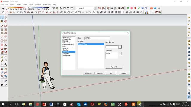Choose the Eraser tool
191x107 pixels.
(6, 21)
